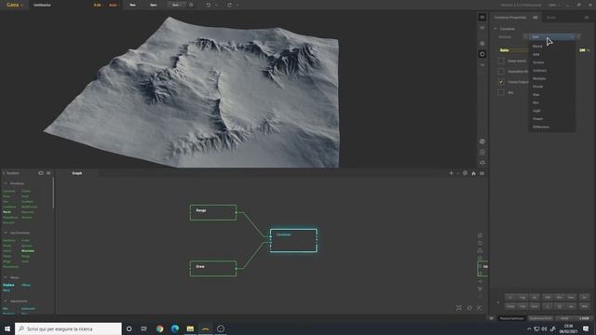
Task: Collapse the Adjustments group in Toolbox
Action: (6, 301)
